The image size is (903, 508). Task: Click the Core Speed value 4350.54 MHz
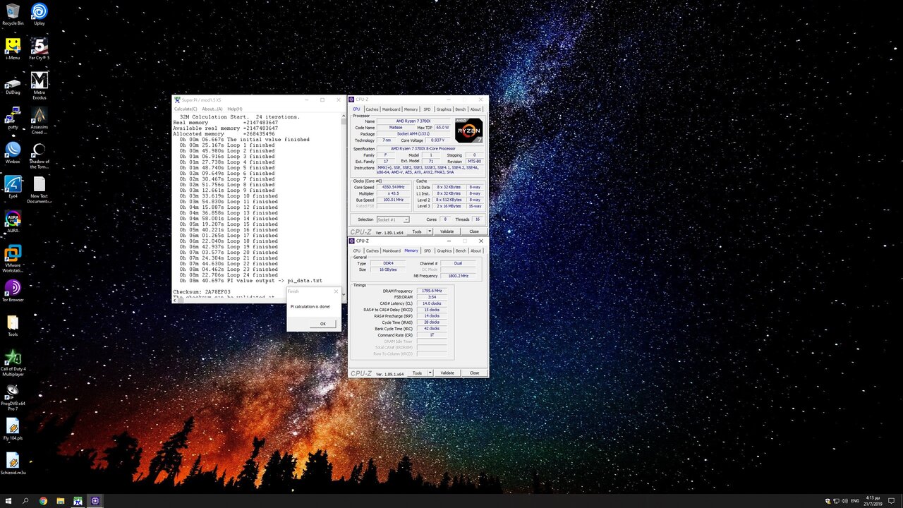[x=394, y=187]
